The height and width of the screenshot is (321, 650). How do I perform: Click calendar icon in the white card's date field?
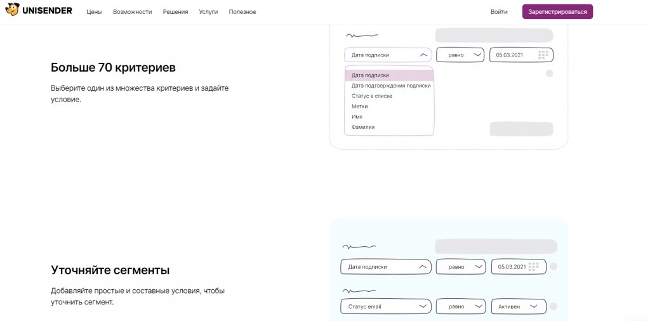(x=543, y=55)
